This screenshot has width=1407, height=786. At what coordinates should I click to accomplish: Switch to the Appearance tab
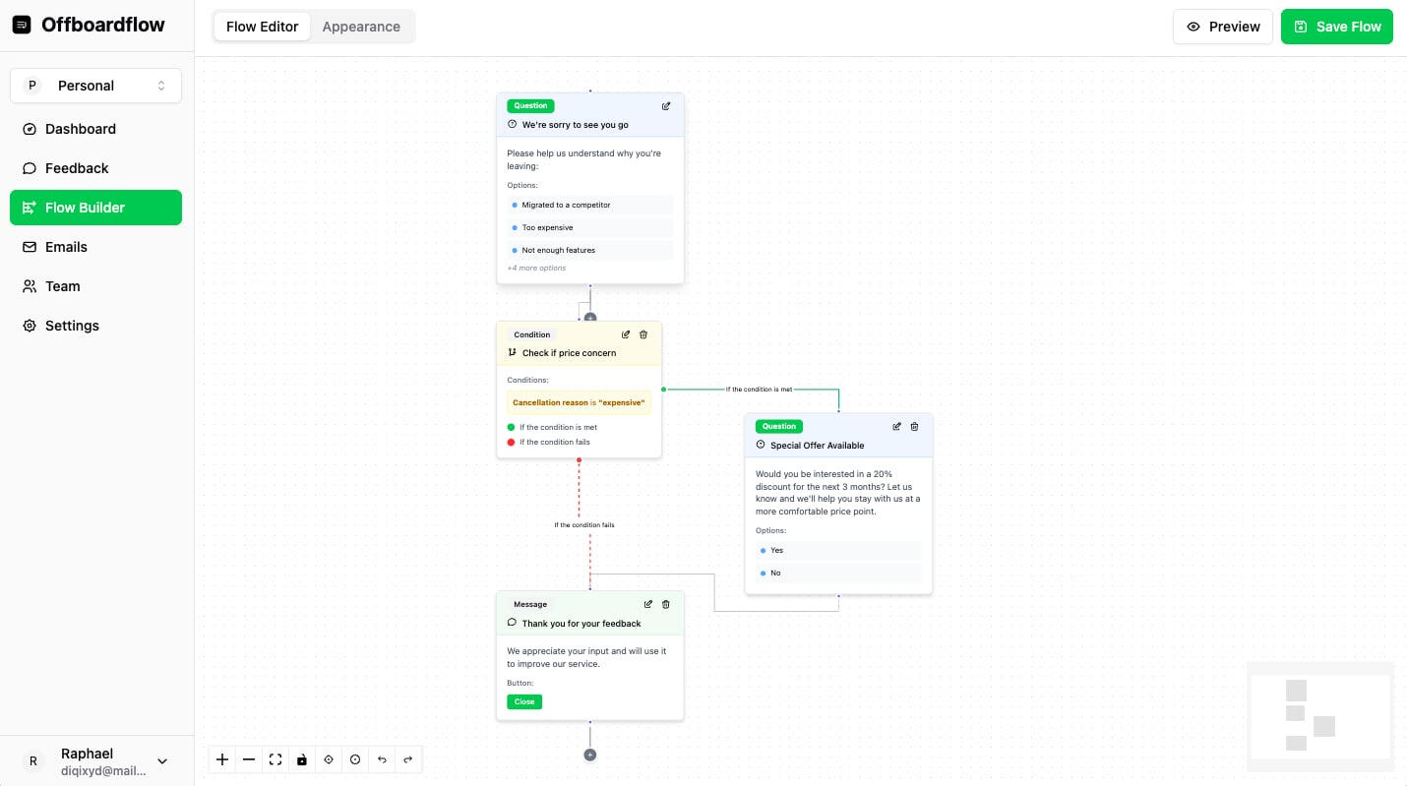coord(361,27)
